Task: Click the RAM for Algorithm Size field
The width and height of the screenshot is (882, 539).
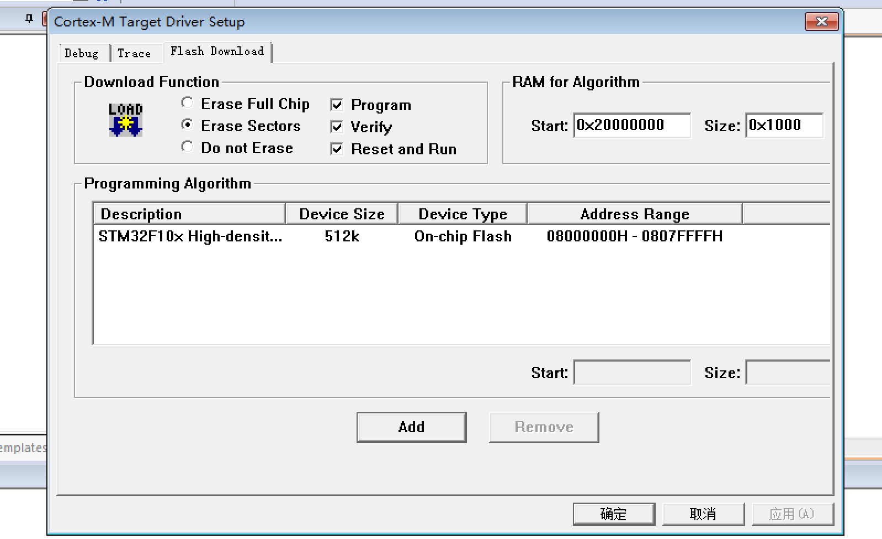Action: point(784,126)
